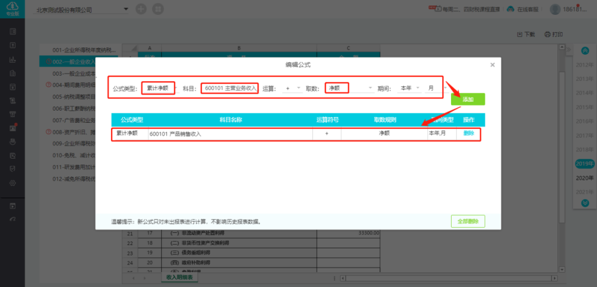Viewport: 597px width, 287px height.
Task: Collapse year panel with the » arrow
Action: [568, 50]
